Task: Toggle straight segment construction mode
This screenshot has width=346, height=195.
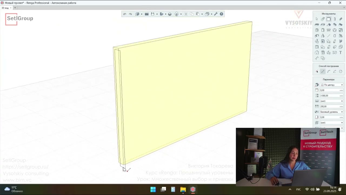Action: pyautogui.click(x=323, y=71)
